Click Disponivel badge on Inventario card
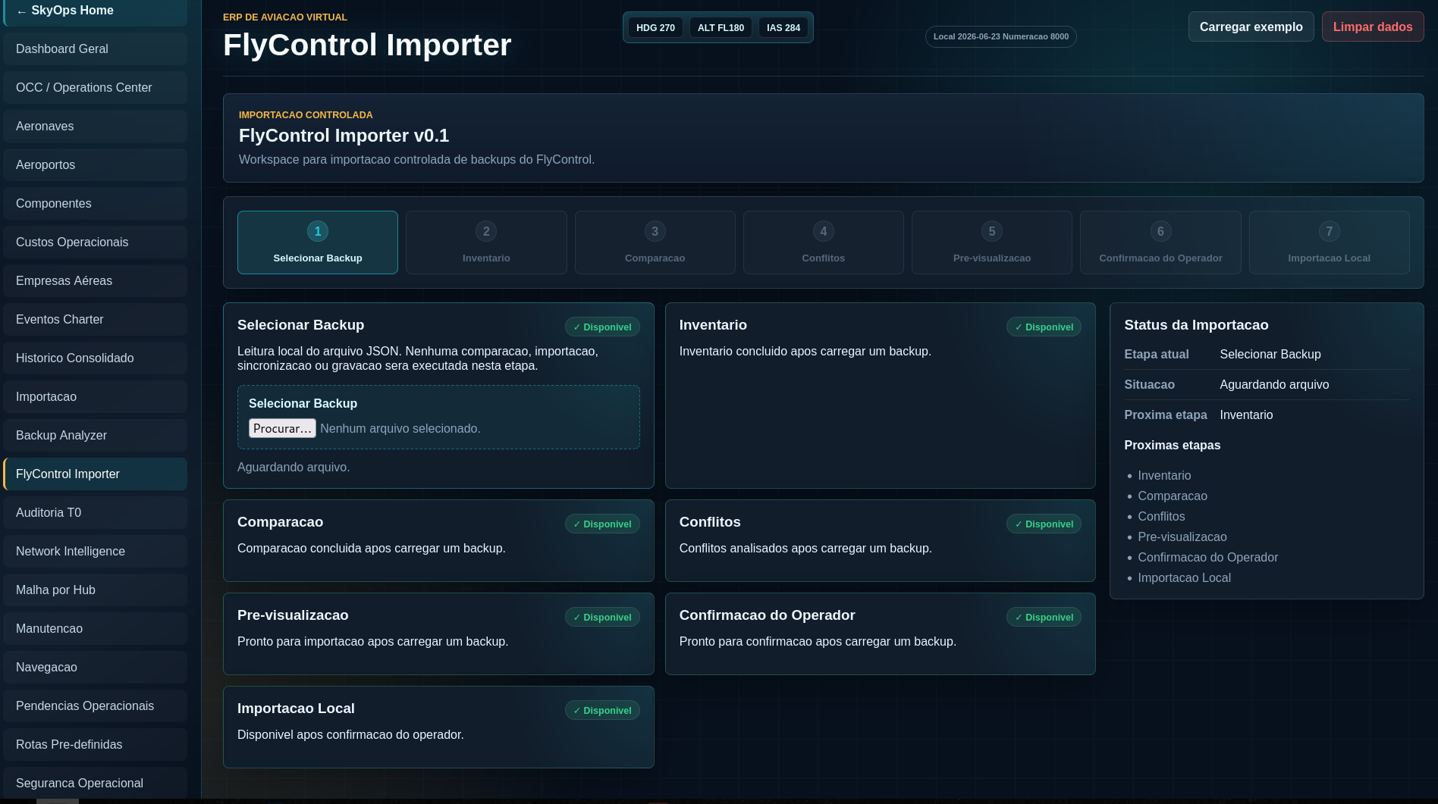Screen dimensions: 1438x804 (x=1044, y=327)
